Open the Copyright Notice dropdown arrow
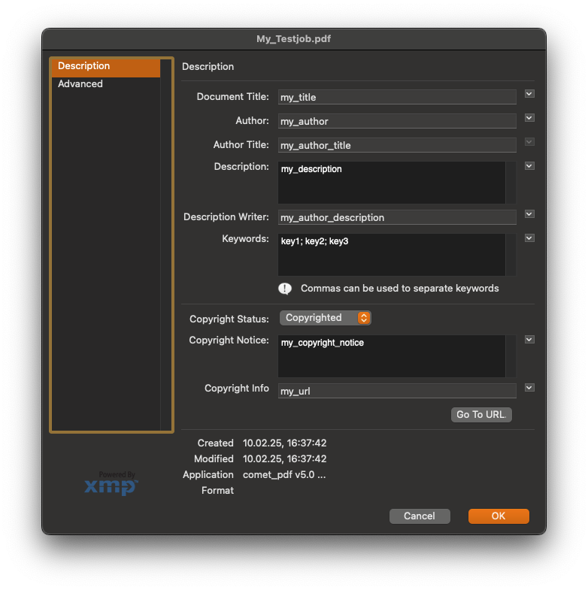Image resolution: width=588 pixels, height=590 pixels. pos(529,340)
